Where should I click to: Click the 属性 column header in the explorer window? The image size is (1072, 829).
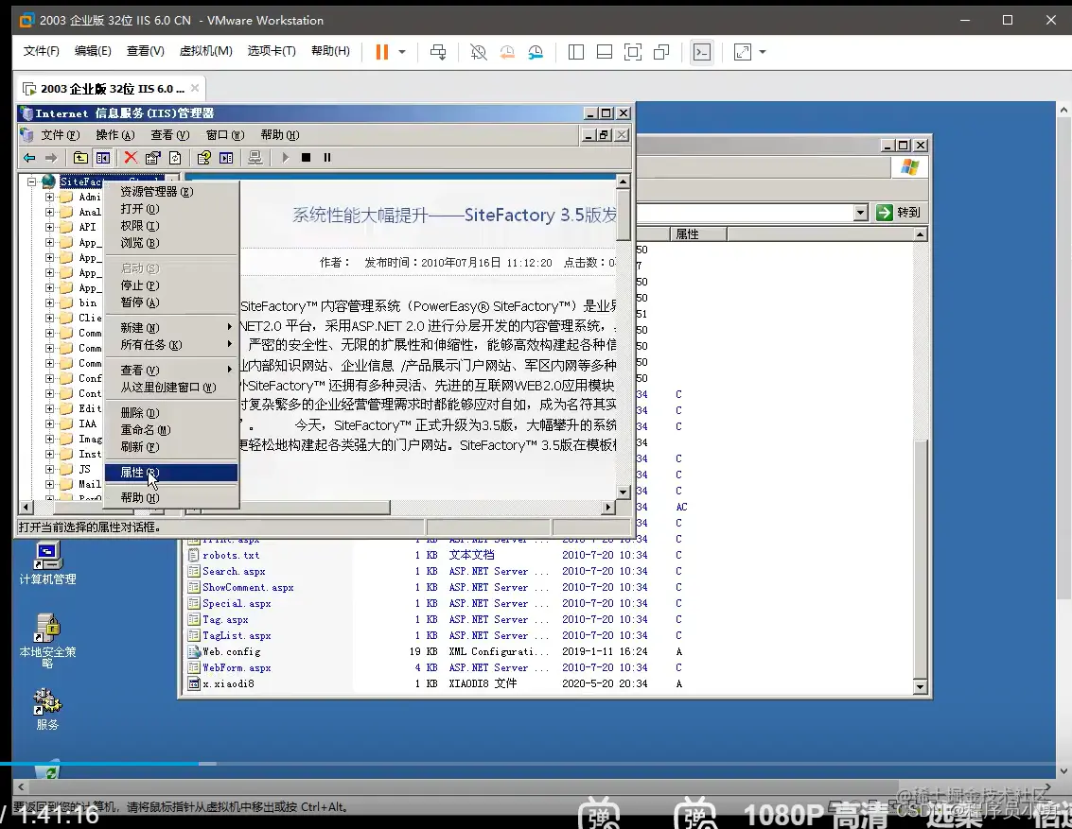(x=697, y=234)
